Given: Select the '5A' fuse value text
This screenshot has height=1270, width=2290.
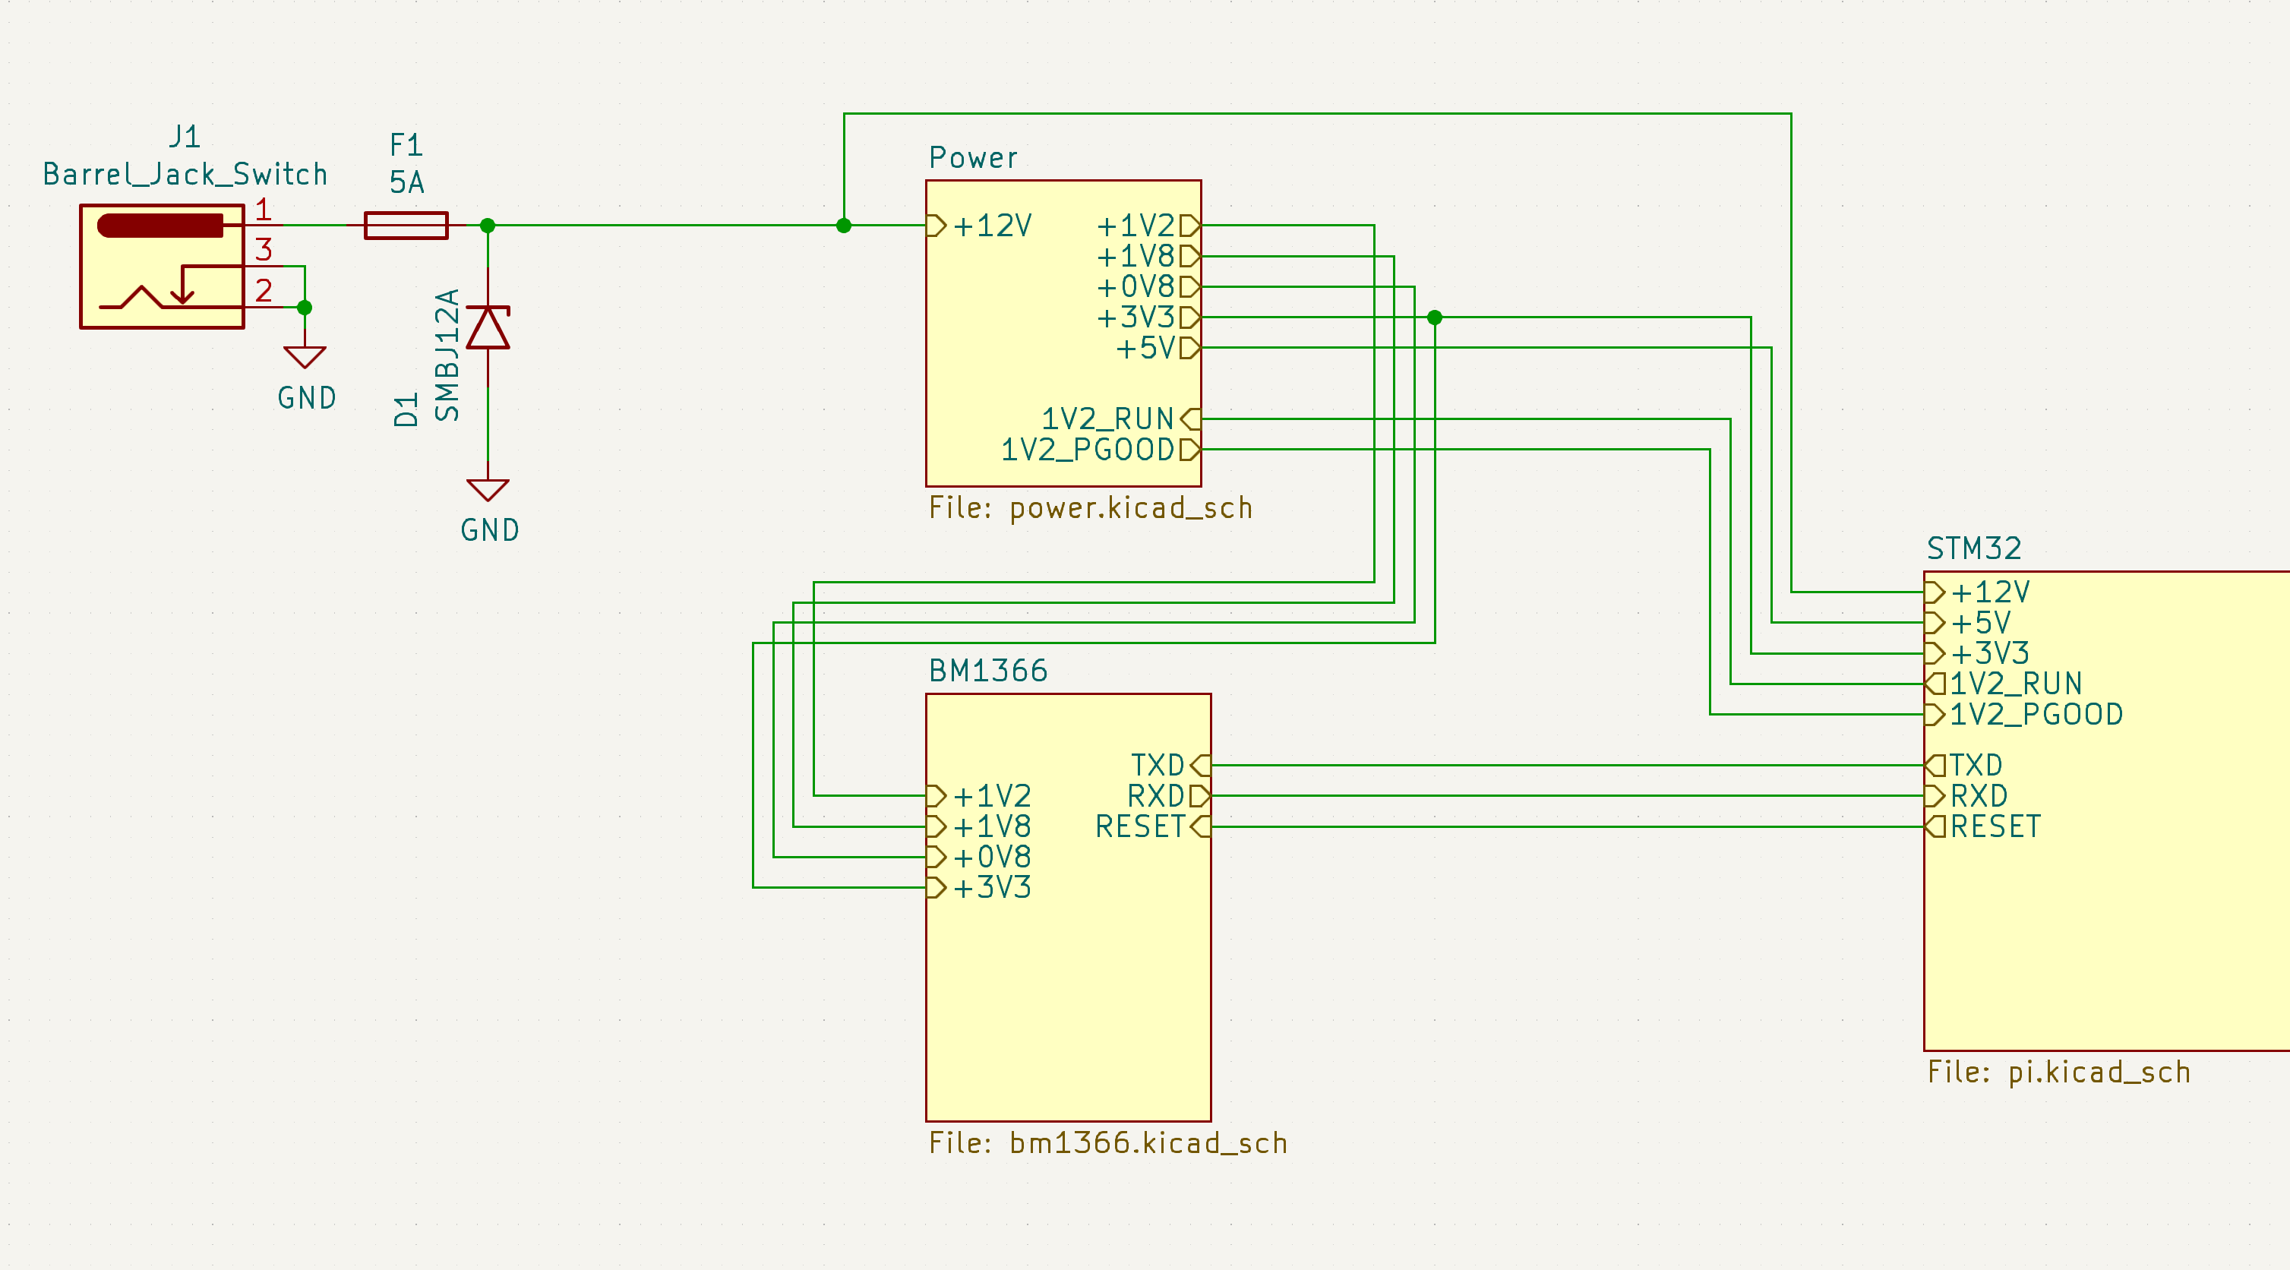Looking at the screenshot, I should coord(407,183).
